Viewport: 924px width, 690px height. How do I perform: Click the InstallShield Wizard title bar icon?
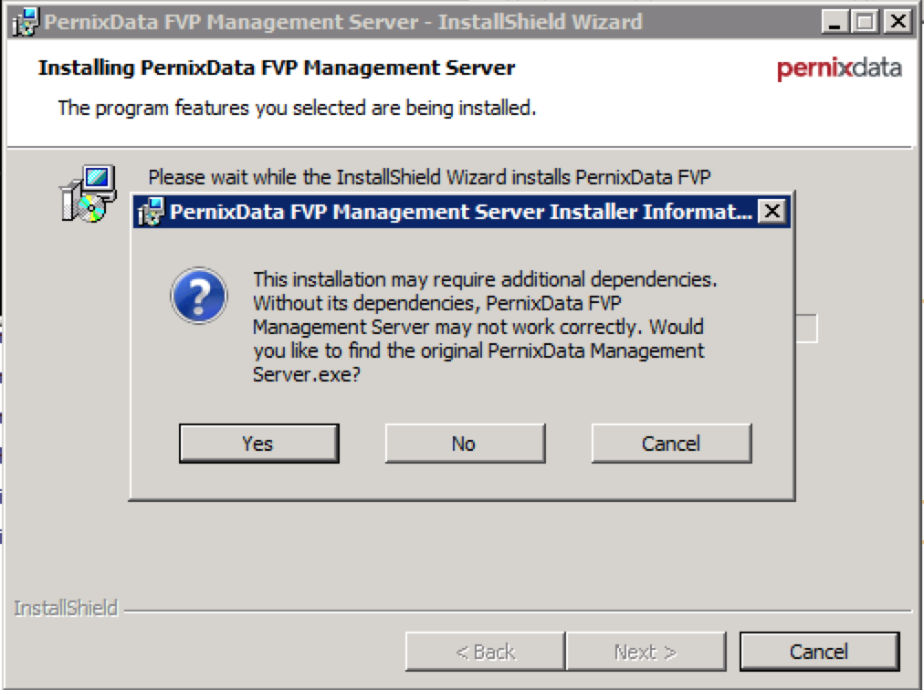click(25, 21)
